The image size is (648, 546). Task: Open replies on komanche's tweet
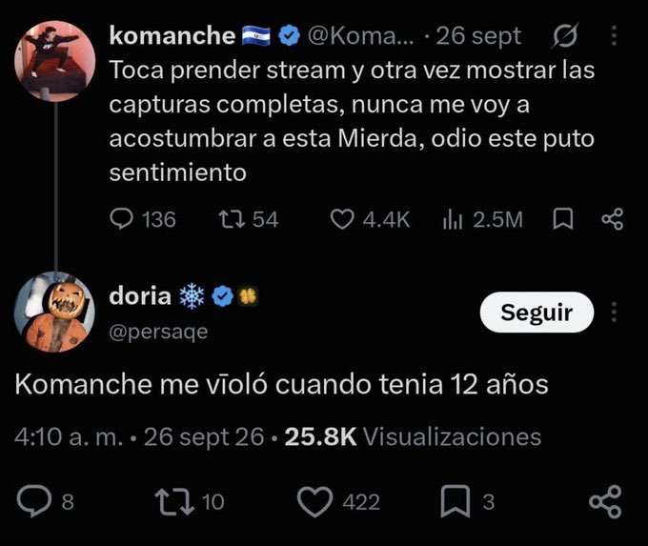(143, 219)
